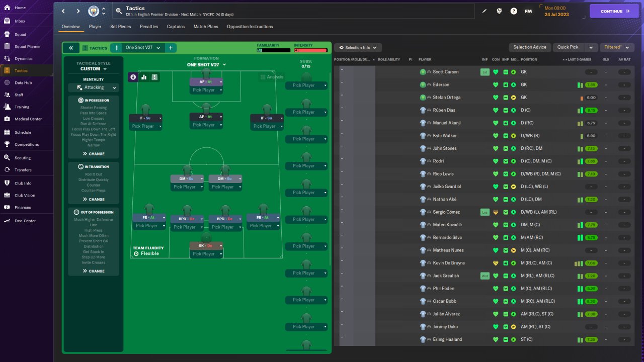Open the Selection Info view dropdown
This screenshot has height=362, width=644.
coord(358,48)
